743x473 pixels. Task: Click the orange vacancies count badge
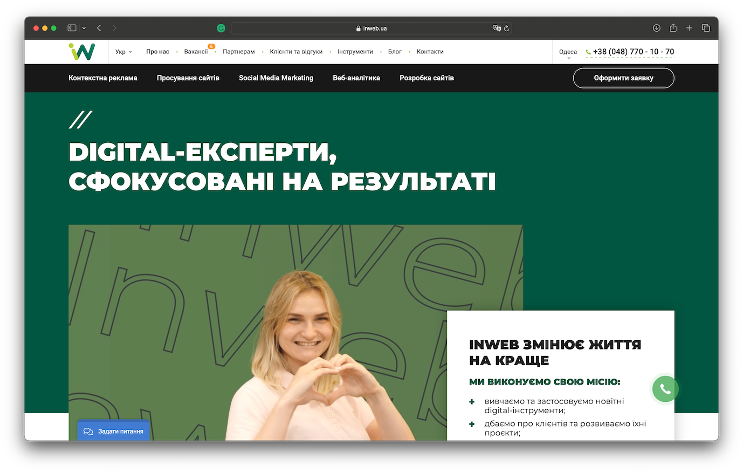click(211, 46)
